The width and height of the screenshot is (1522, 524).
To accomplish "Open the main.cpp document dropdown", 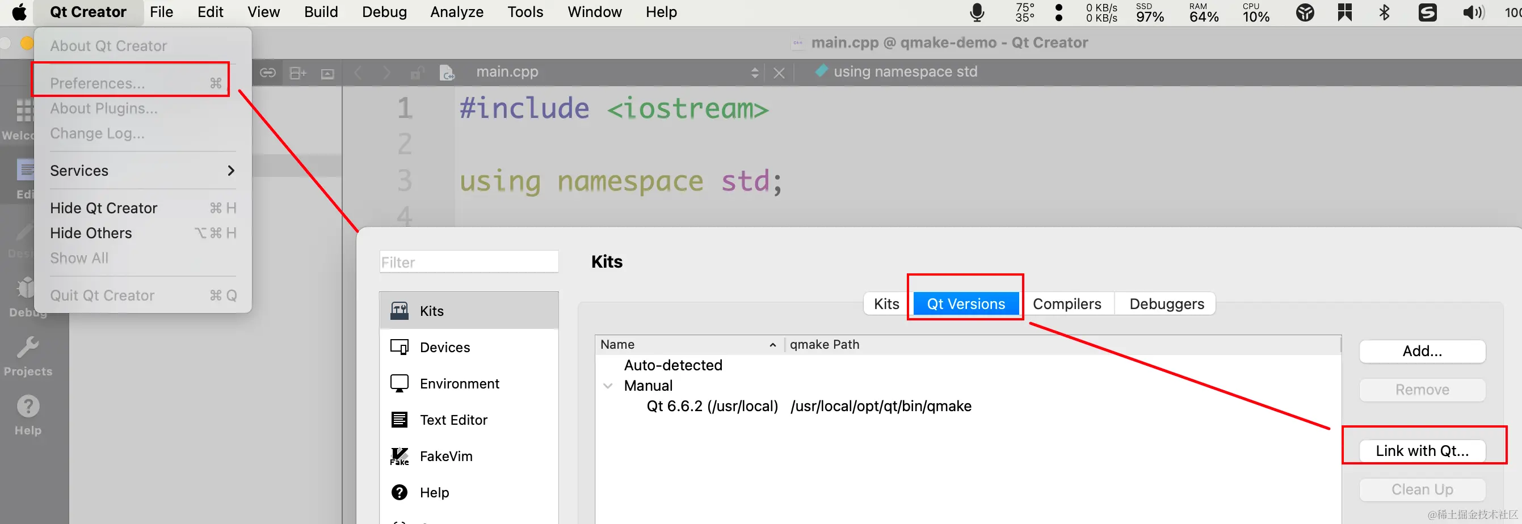I will coord(755,73).
